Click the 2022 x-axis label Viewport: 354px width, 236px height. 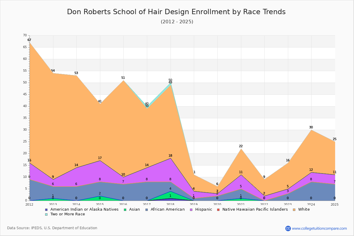264,204
